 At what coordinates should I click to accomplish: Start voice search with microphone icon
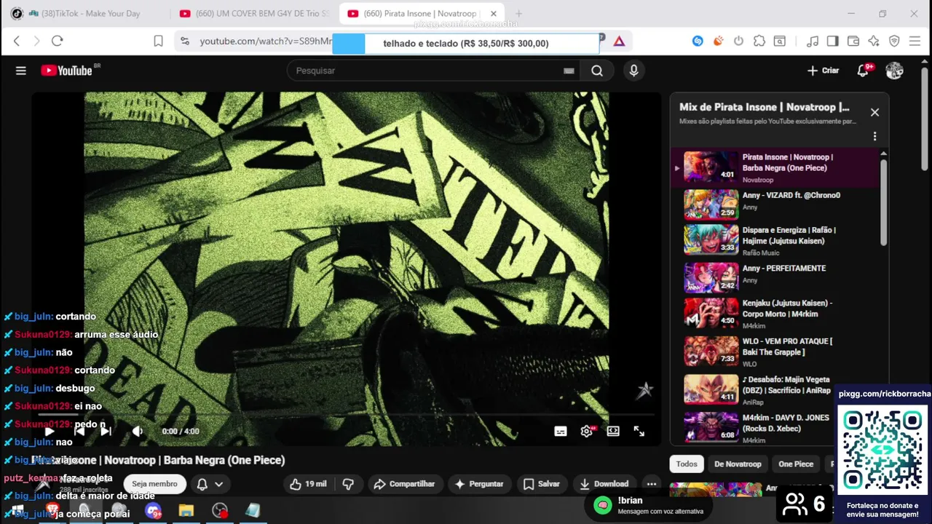pos(633,71)
